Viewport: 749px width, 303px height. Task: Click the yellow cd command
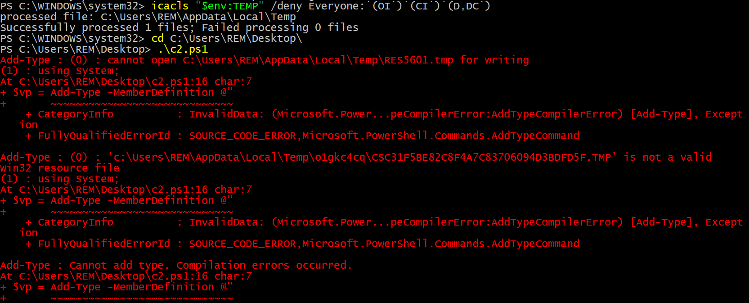[157, 39]
